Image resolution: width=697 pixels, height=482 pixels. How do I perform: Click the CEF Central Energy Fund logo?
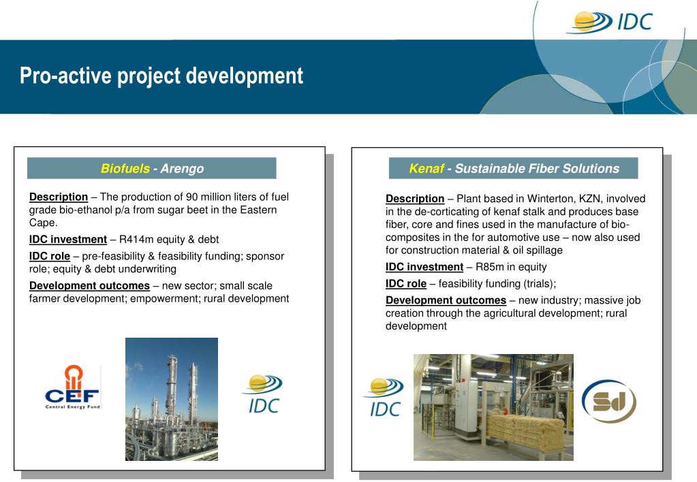(x=73, y=387)
